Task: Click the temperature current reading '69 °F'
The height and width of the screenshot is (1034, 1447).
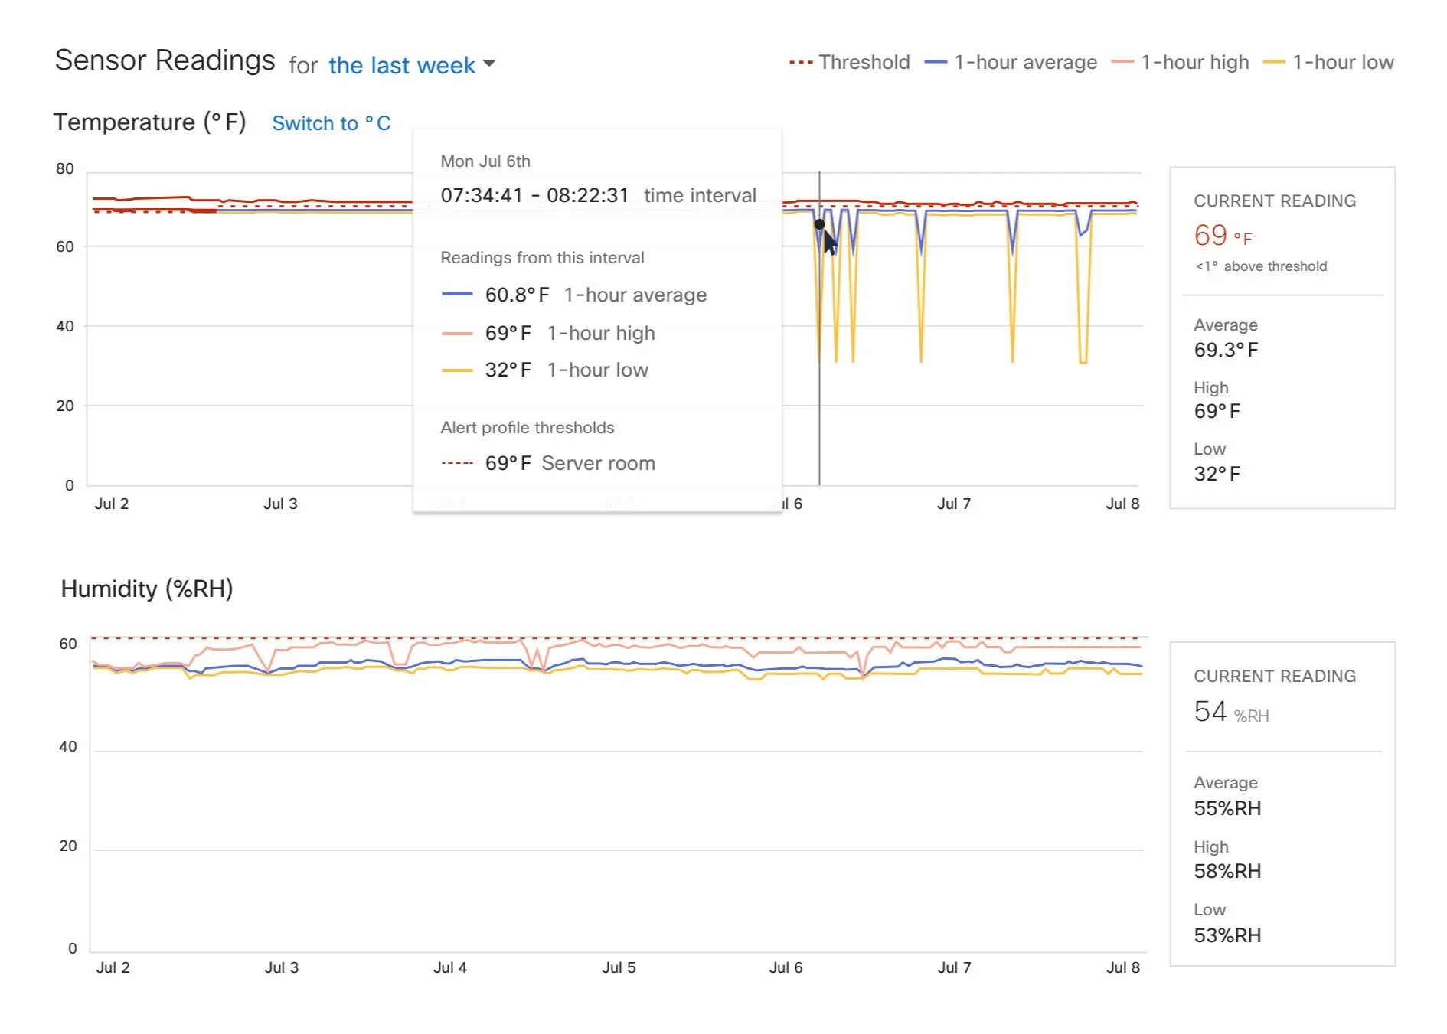Action: 1223,236
